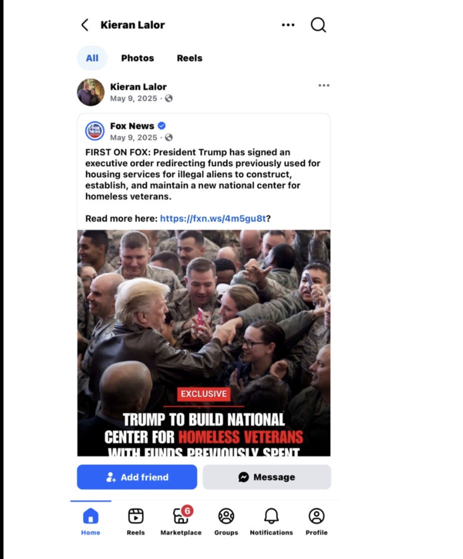This screenshot has height=559, width=463.
Task: Open the search magnifier icon
Action: 318,25
